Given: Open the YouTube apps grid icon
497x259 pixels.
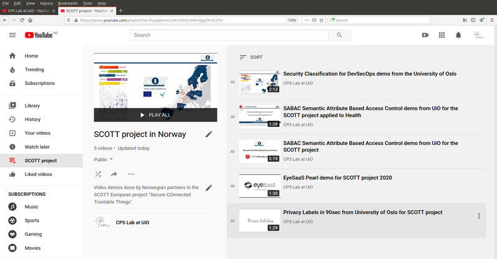Looking at the screenshot, I should [x=442, y=35].
